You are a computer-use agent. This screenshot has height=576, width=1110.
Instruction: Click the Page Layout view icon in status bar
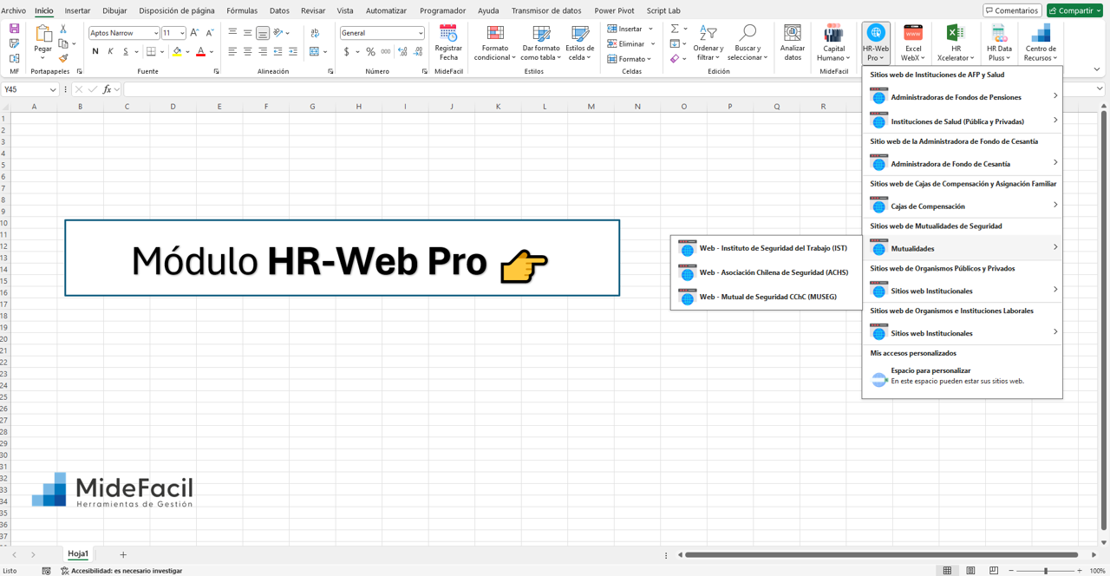[x=970, y=571]
